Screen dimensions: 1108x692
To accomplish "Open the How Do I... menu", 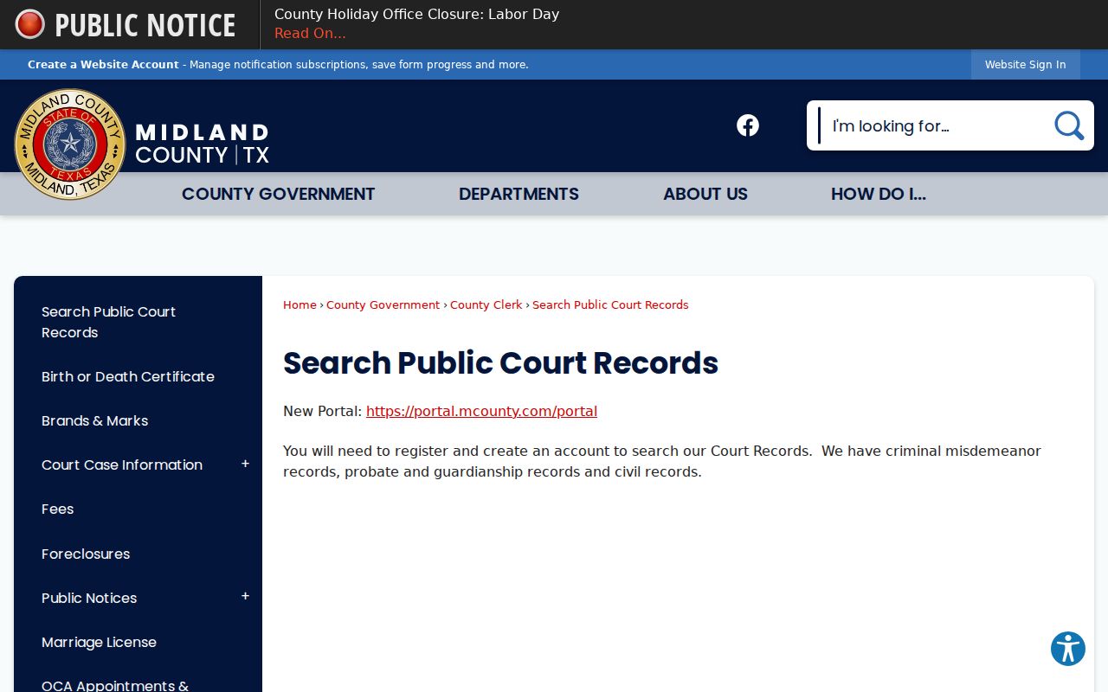I will coord(879,194).
